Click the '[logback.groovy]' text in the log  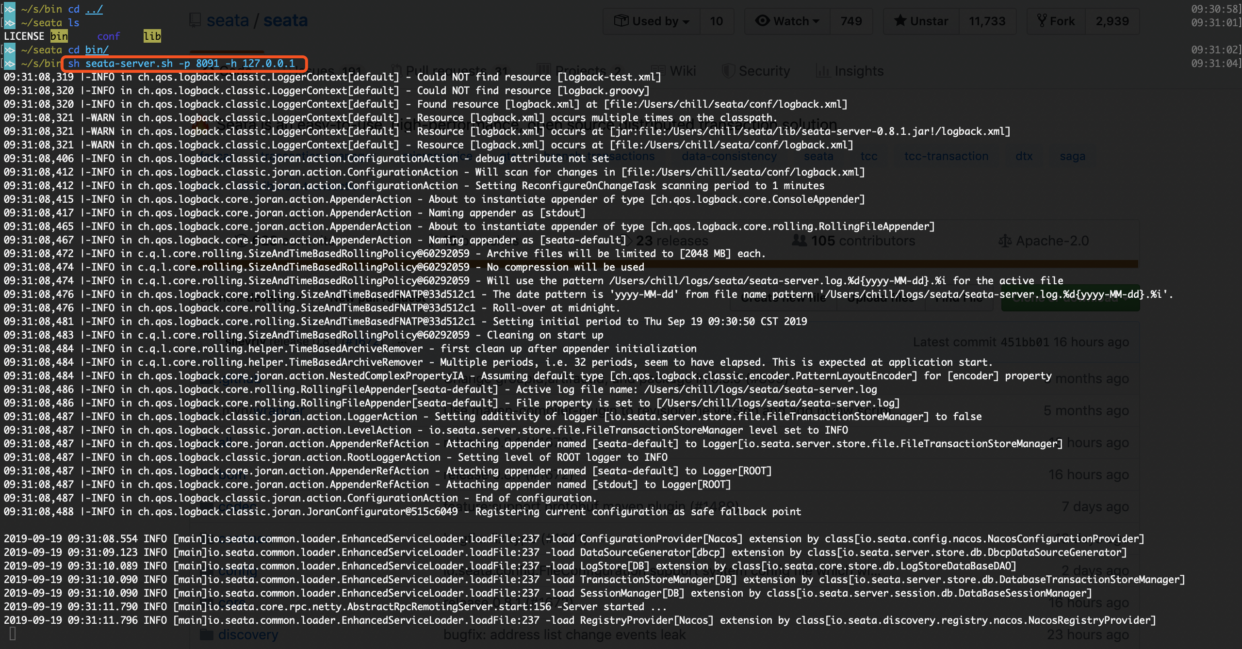coord(603,91)
